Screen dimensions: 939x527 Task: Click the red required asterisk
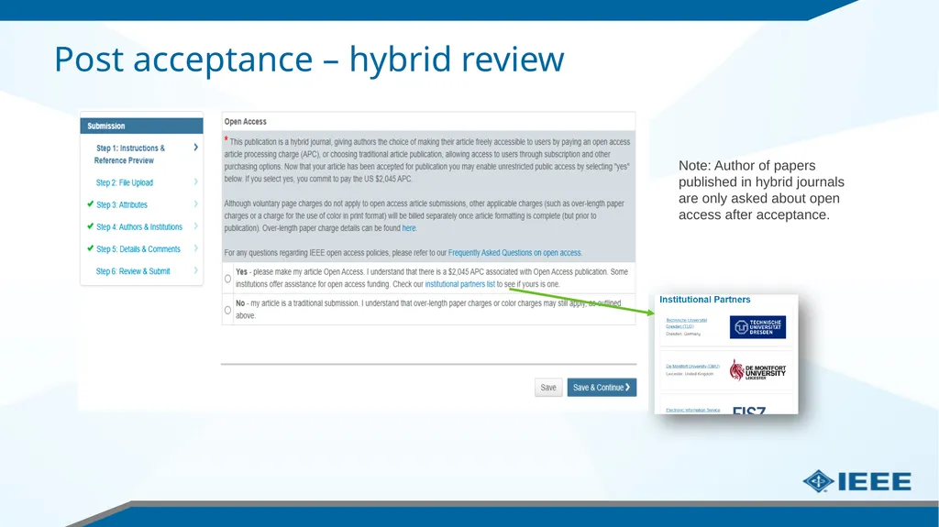pyautogui.click(x=226, y=139)
